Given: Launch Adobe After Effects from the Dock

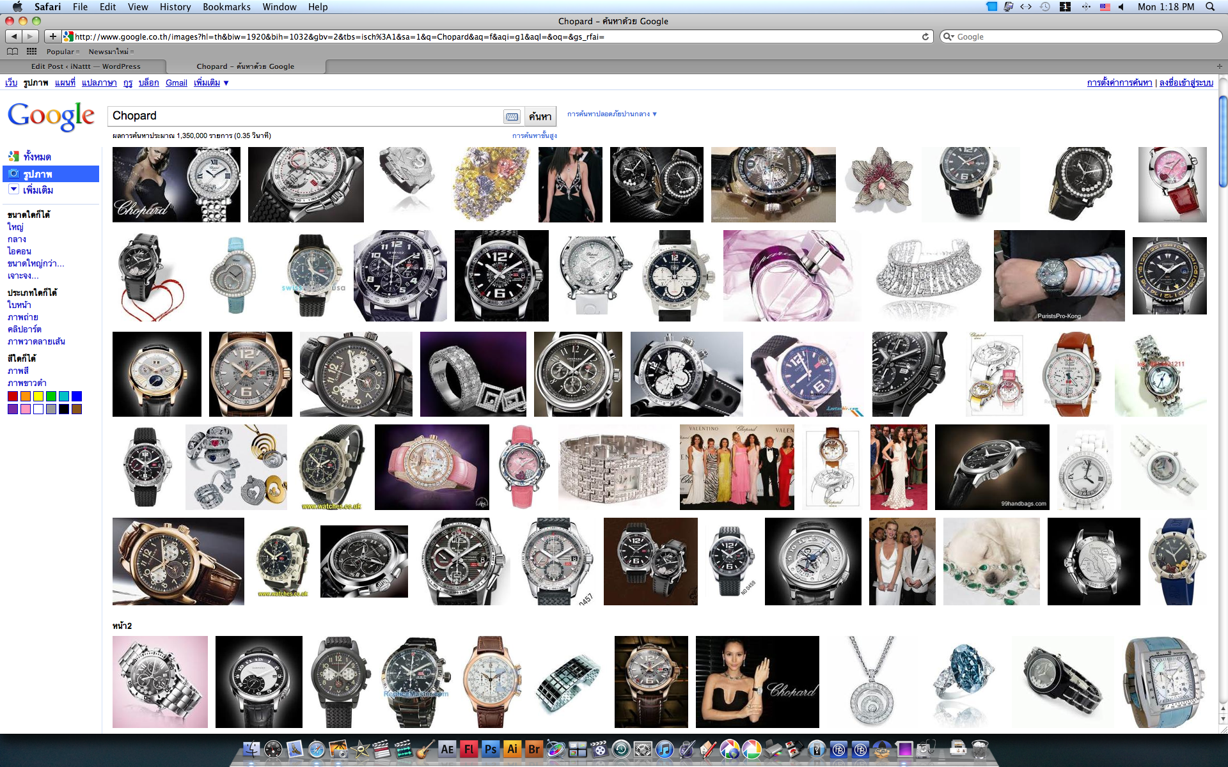Looking at the screenshot, I should point(447,749).
